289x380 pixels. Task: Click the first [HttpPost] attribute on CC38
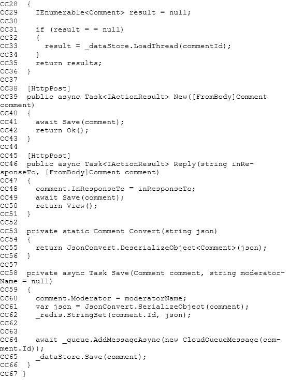49,88
